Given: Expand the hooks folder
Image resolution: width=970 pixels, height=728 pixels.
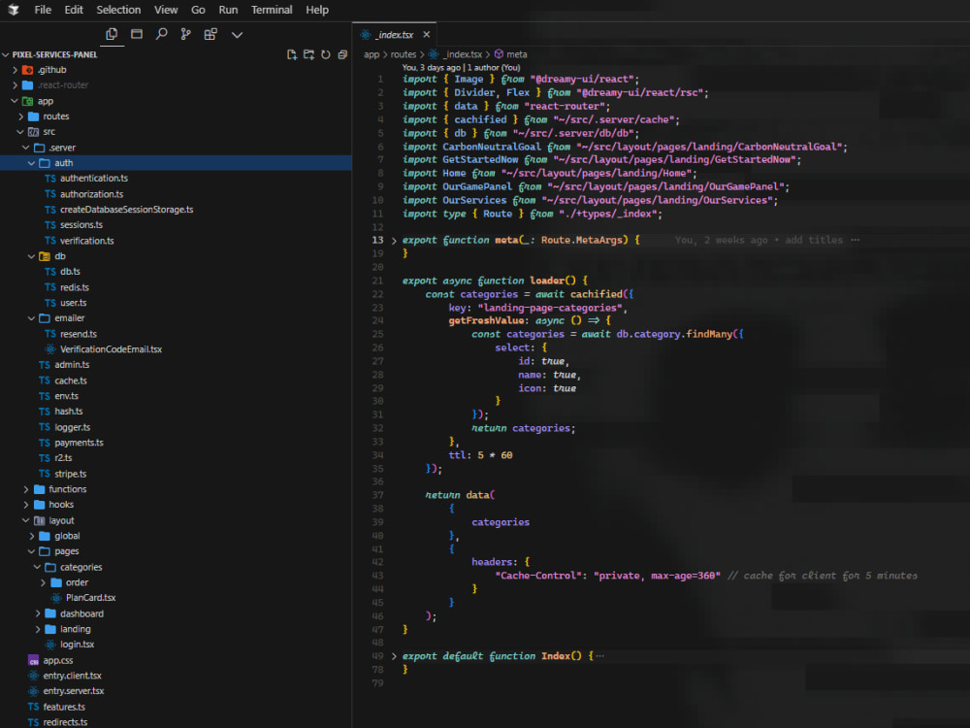Looking at the screenshot, I should [26, 505].
